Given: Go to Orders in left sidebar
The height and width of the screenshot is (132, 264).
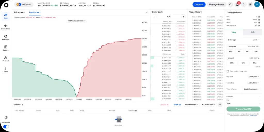Looking at the screenshot, I should click(6, 48).
